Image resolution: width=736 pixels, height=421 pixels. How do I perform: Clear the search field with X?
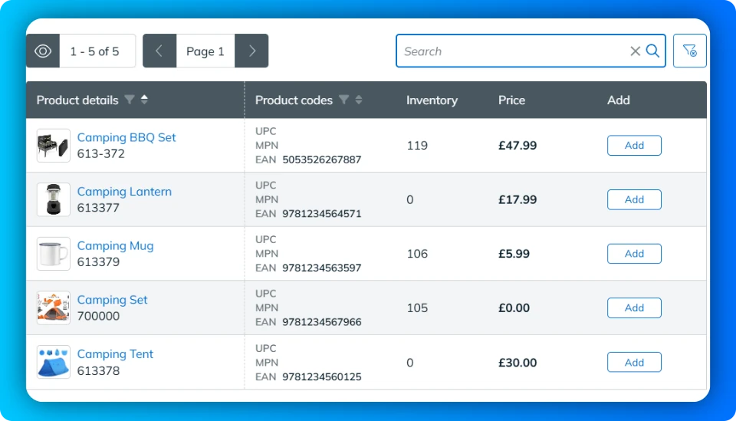[635, 51]
